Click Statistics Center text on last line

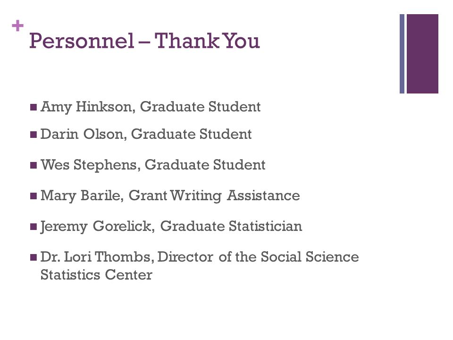(96, 275)
